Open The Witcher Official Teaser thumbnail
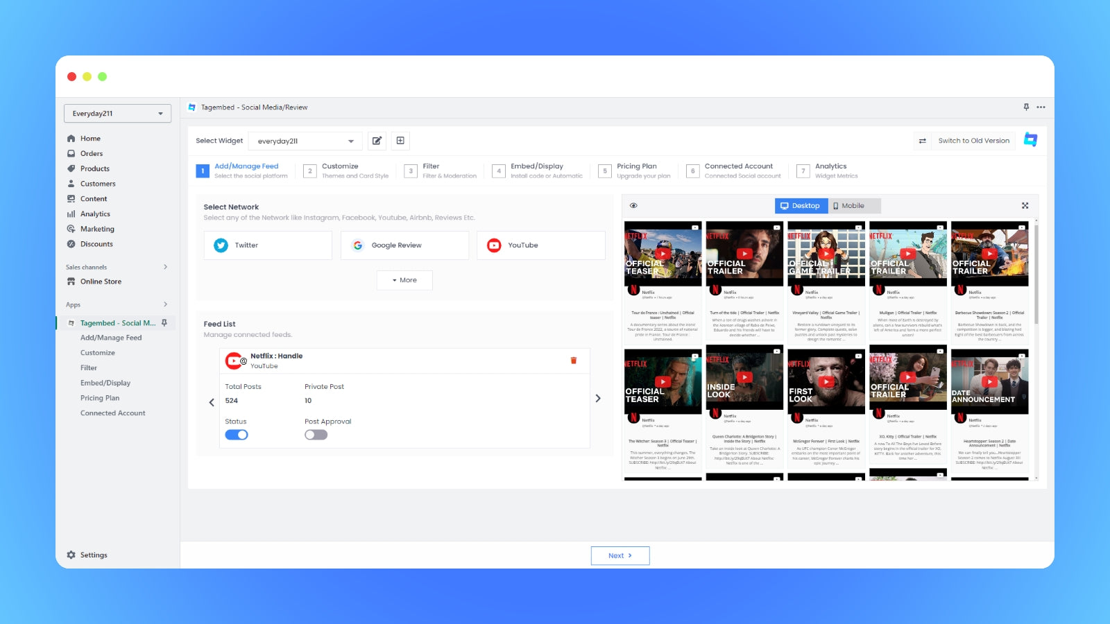This screenshot has width=1110, height=624. 663,381
